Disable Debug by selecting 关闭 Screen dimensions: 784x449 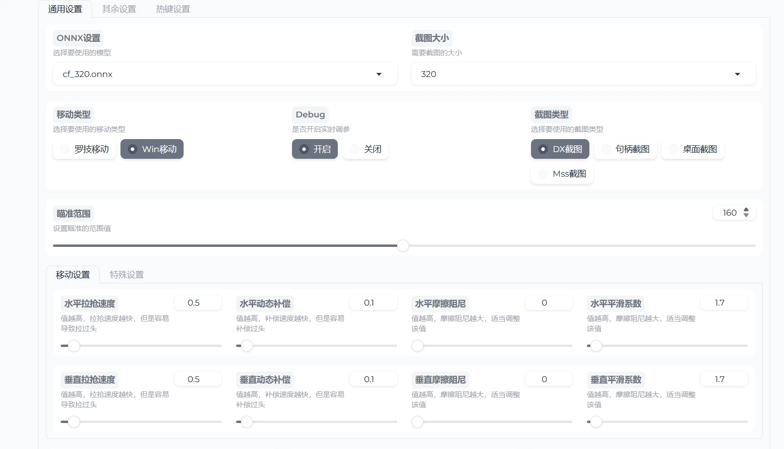366,149
